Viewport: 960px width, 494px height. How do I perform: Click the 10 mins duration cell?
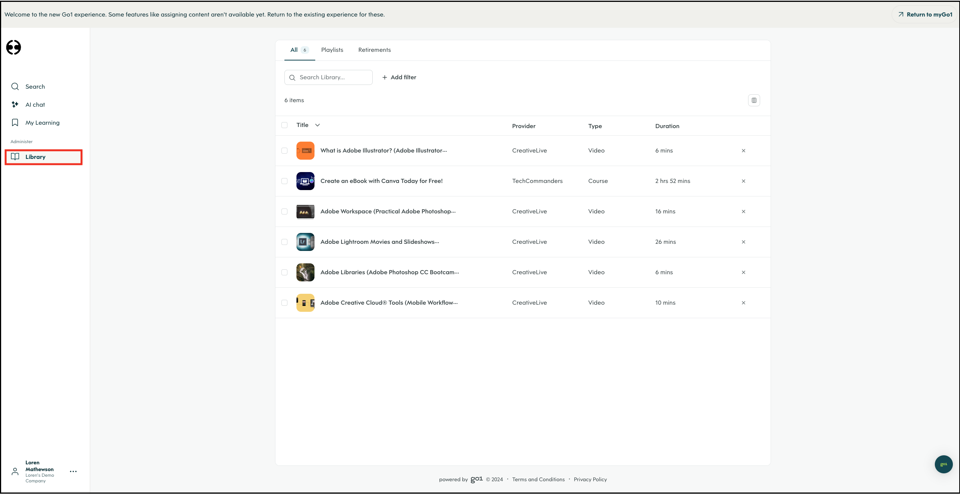[x=665, y=303]
